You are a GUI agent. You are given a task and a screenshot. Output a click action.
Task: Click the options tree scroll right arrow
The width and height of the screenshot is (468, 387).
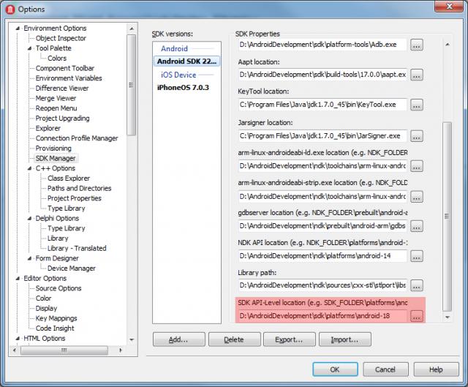[x=121, y=350]
